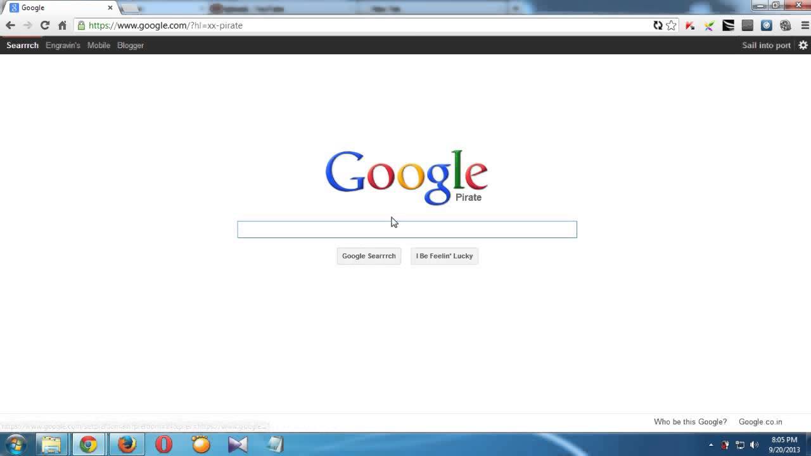
Task: Open the dark gray square extension icon
Action: click(x=748, y=25)
